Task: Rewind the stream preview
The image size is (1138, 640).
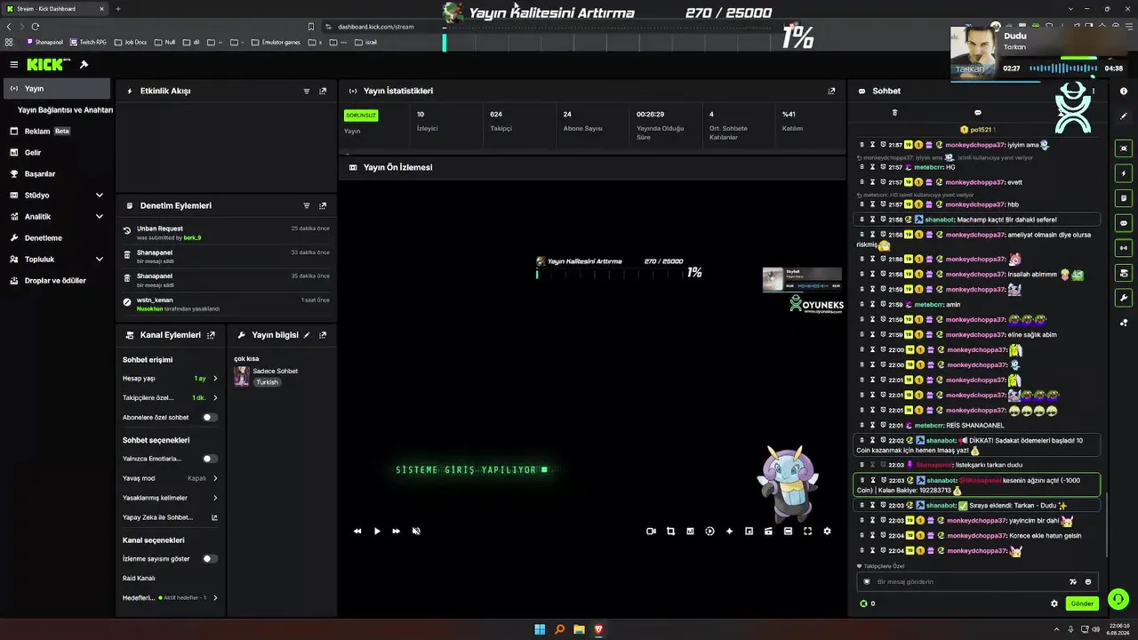Action: click(x=357, y=531)
